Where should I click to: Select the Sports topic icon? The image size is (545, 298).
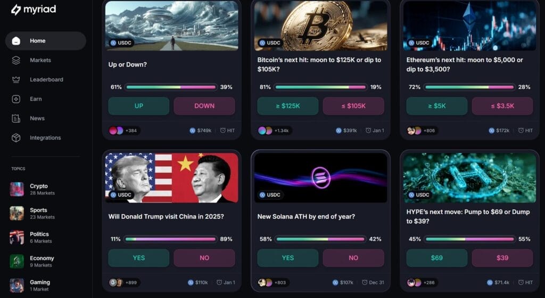[x=16, y=213]
